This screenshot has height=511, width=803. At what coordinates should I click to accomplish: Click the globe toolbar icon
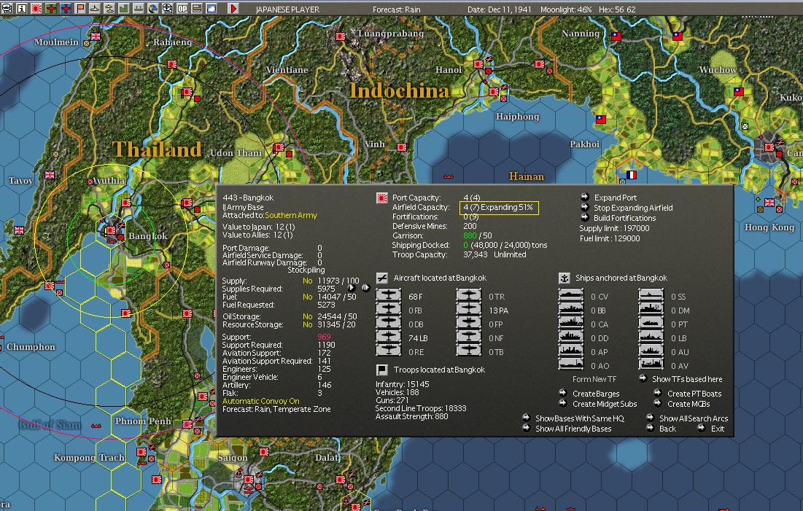pyautogui.click(x=153, y=8)
